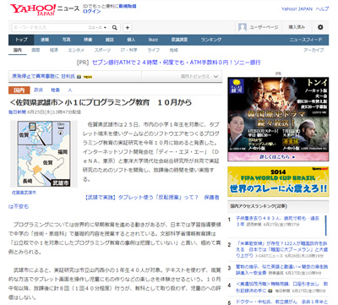338x305 pixels.
Task: Click the camera icon beside topic headline
Action: [79, 77]
